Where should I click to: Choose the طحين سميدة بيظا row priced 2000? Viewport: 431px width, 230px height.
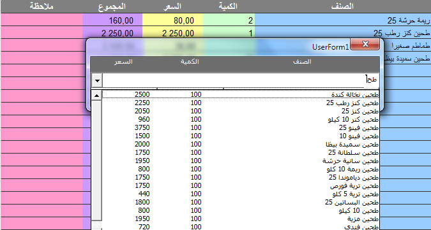point(241,144)
